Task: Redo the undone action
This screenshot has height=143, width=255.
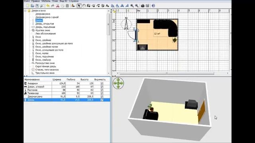Action: click(x=53, y=6)
